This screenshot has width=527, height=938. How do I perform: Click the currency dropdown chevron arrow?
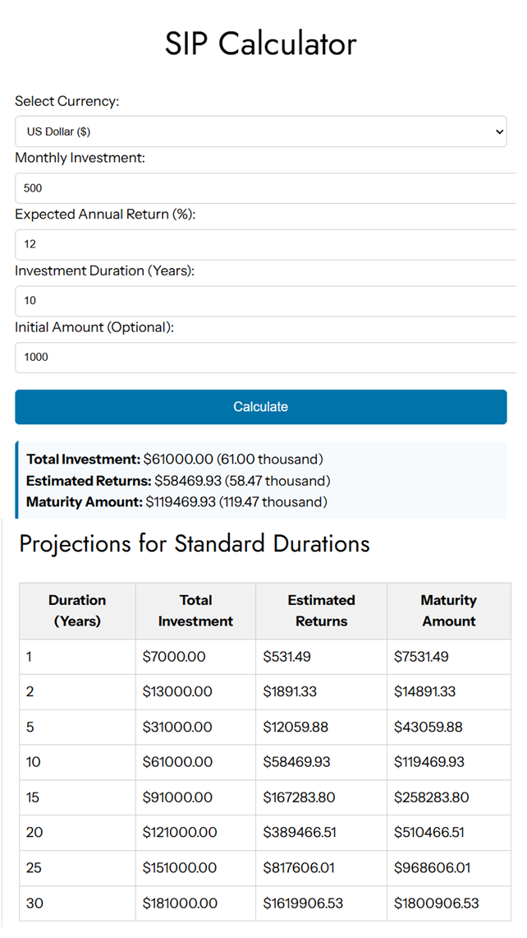pos(499,132)
